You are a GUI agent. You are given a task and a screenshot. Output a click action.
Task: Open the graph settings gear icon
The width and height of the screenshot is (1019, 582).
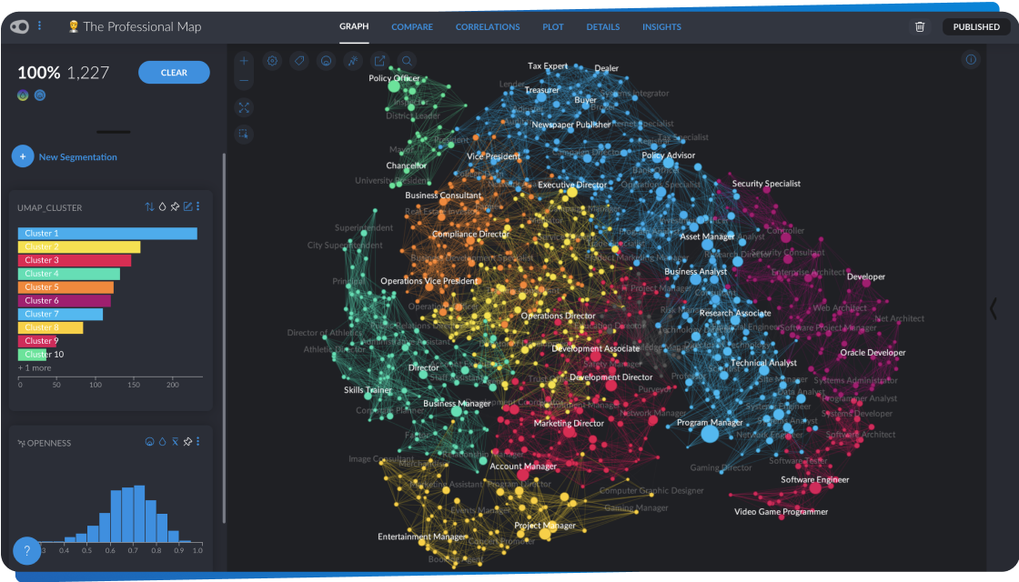(x=272, y=60)
